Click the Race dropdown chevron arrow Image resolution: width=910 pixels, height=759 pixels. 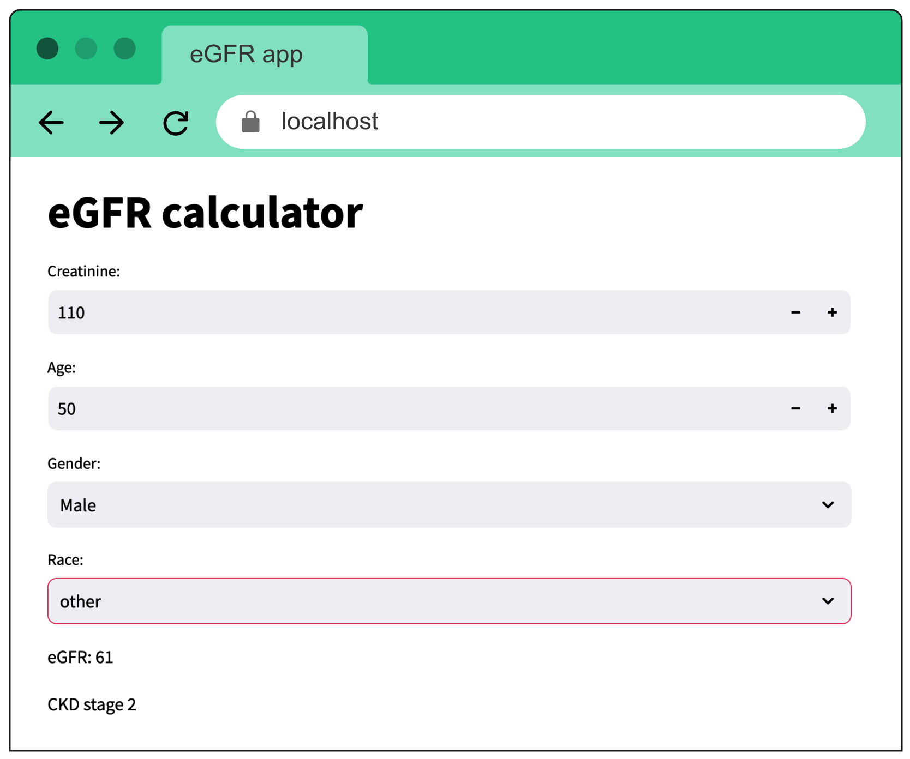(x=828, y=601)
